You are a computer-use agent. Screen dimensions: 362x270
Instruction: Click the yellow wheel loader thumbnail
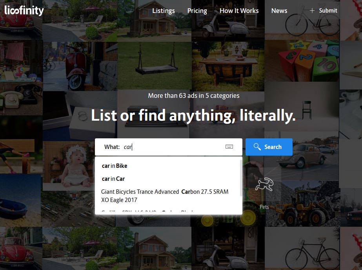coord(302,204)
